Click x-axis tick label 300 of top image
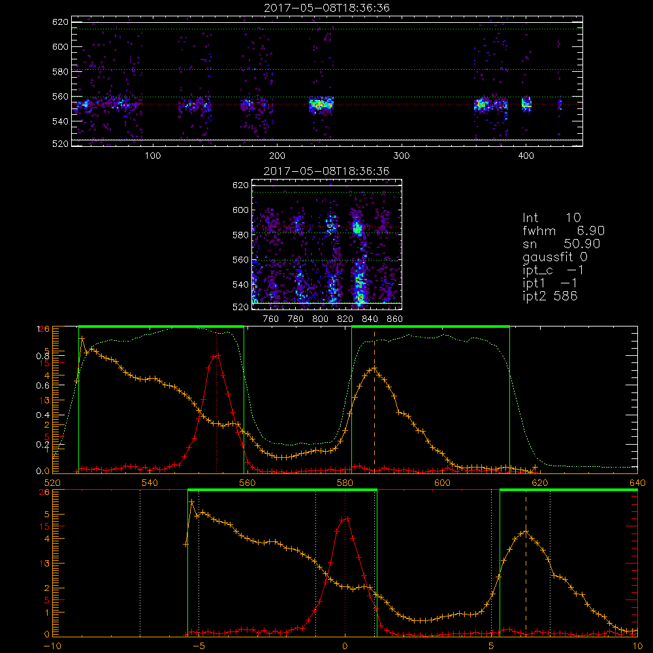Viewport: 653px width, 653px height. [x=401, y=156]
